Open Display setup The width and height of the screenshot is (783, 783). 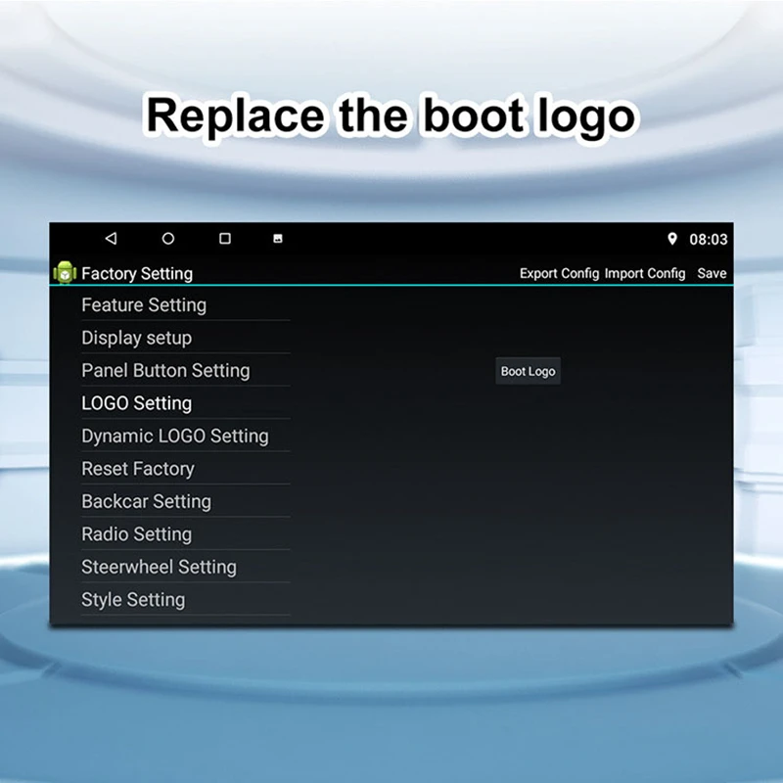click(x=185, y=338)
